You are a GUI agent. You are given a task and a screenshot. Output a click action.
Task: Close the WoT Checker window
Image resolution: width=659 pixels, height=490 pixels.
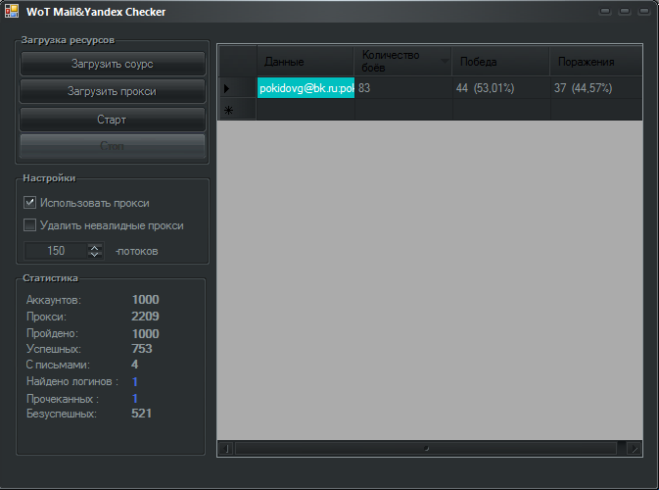[644, 12]
